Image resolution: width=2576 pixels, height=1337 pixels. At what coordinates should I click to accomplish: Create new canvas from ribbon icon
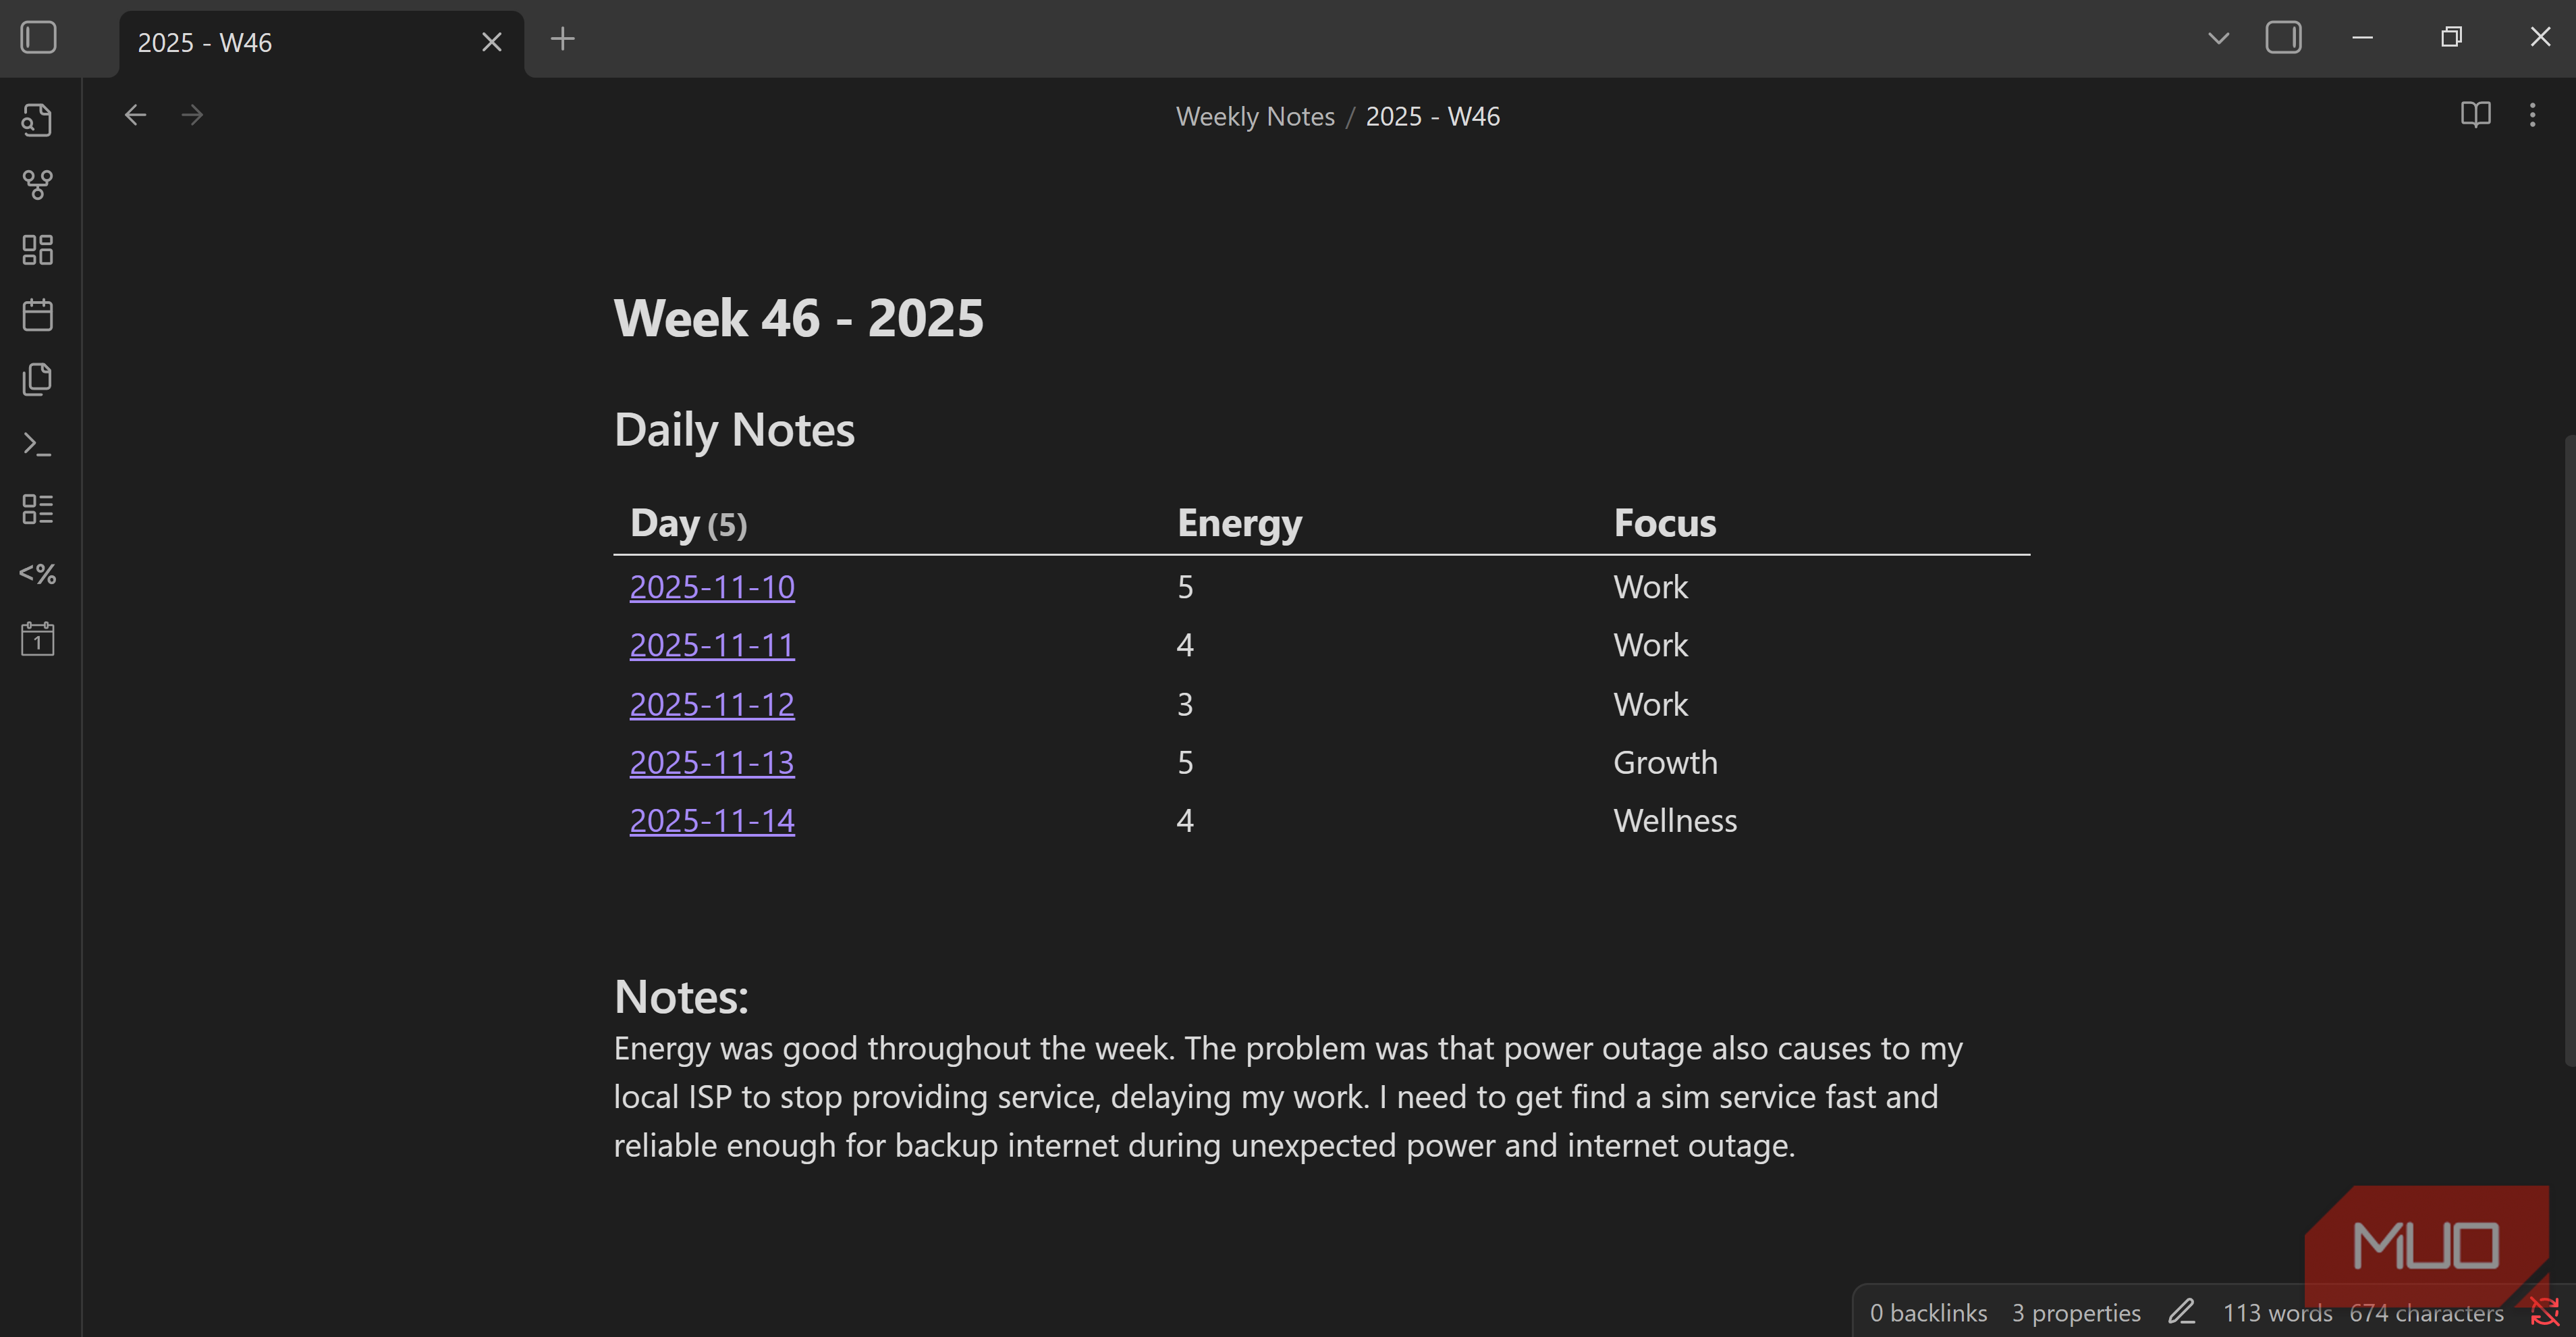pos(37,249)
